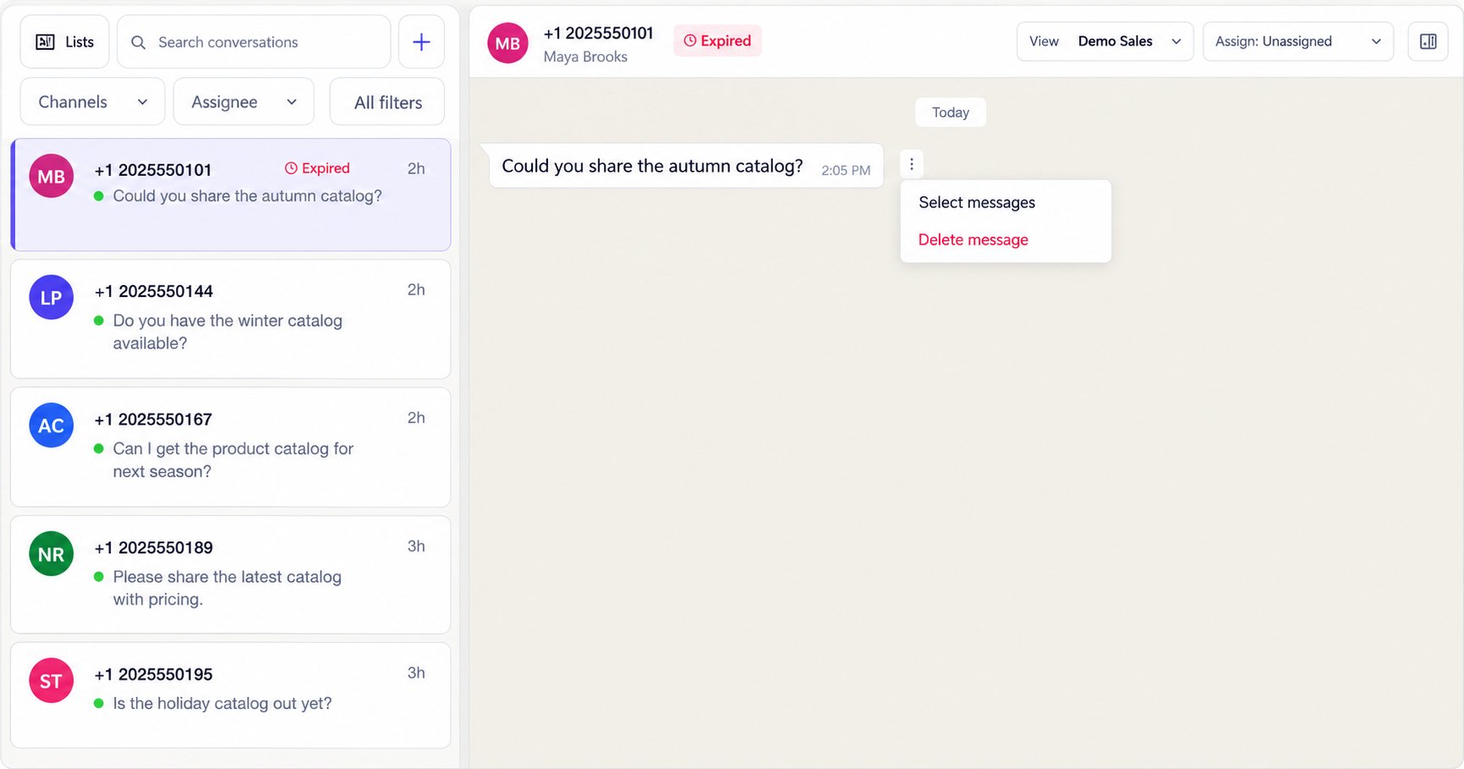Image resolution: width=1464 pixels, height=769 pixels.
Task: Click the autumn catalog message bubble
Action: point(686,166)
